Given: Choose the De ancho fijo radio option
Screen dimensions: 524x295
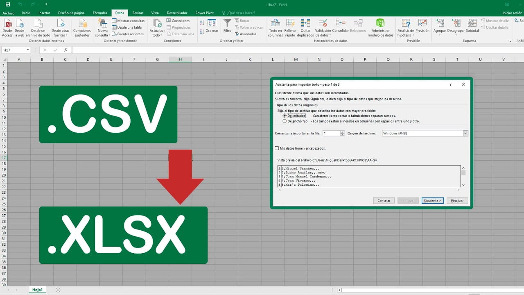Looking at the screenshot, I should 285,121.
